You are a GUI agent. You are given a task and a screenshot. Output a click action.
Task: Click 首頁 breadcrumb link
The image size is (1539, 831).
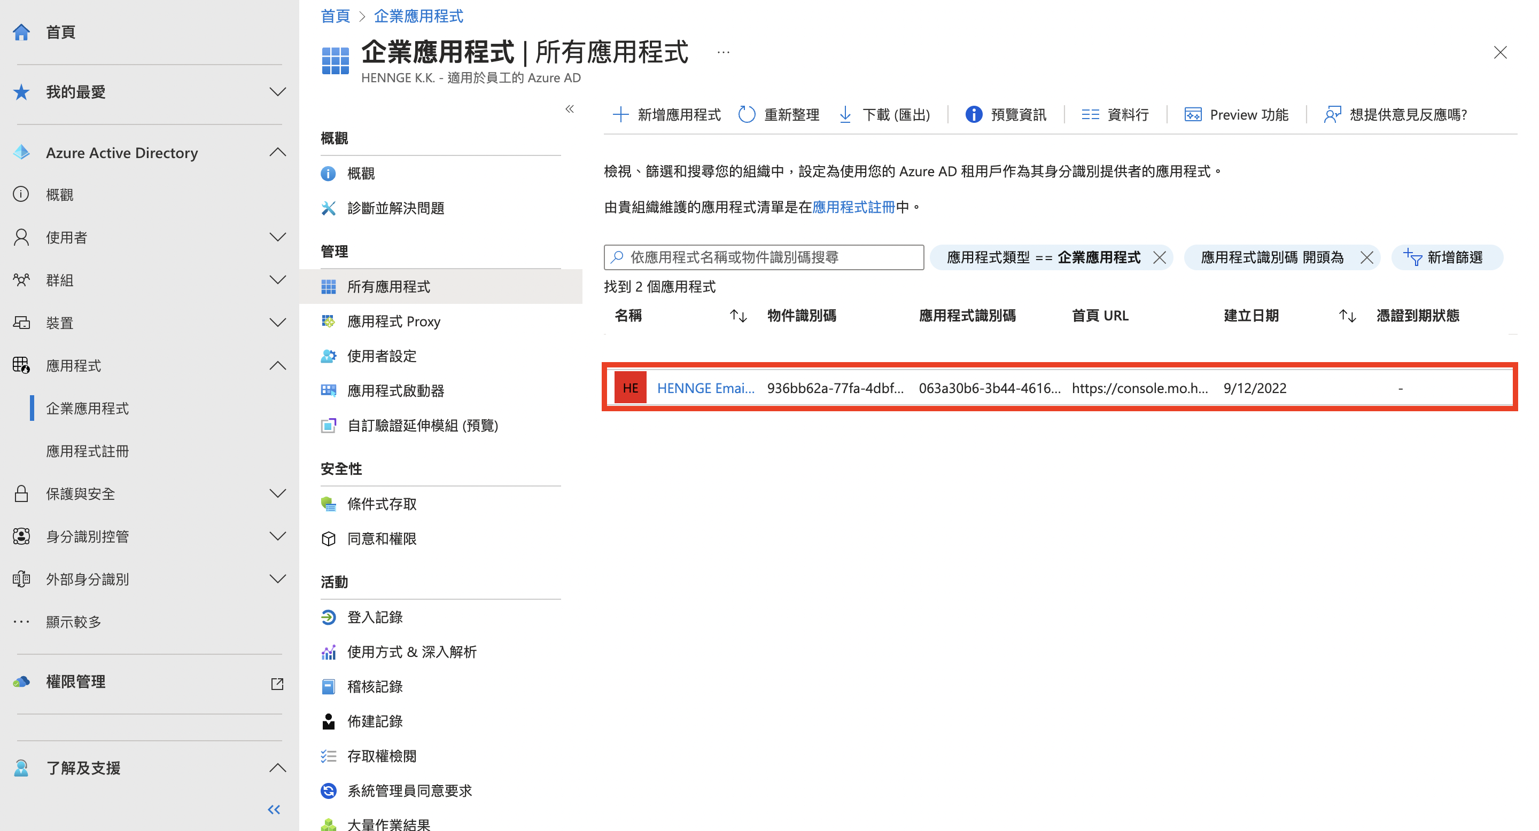(335, 16)
